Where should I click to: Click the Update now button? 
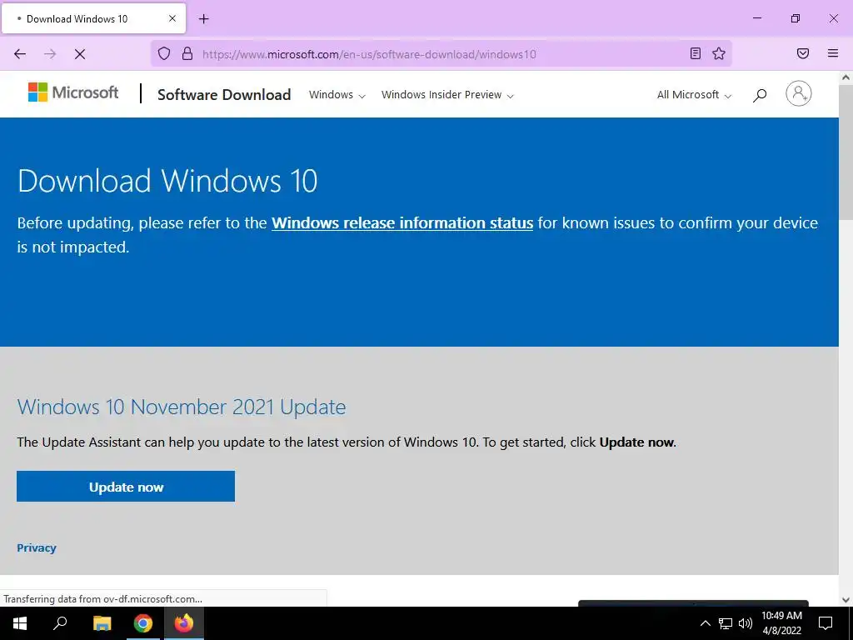(x=126, y=487)
